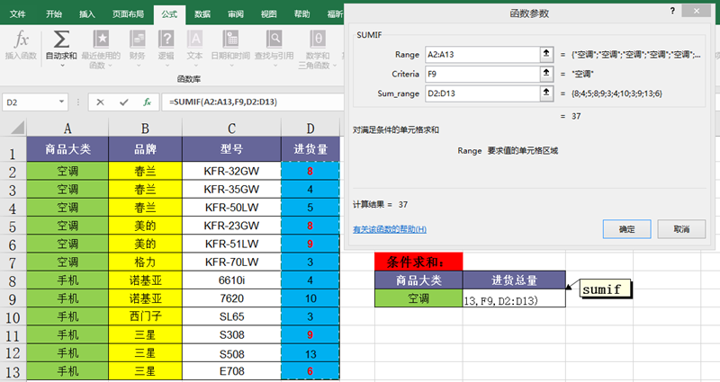This screenshot has height=382, width=720.
Task: Open the help on this function link
Action: coord(390,229)
